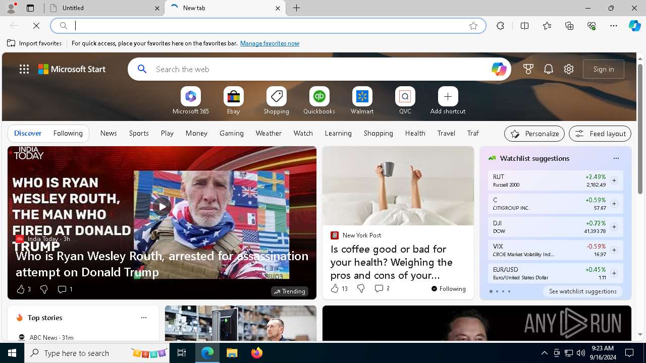The width and height of the screenshot is (646, 363).
Task: Open the Collections icon
Action: (569, 26)
